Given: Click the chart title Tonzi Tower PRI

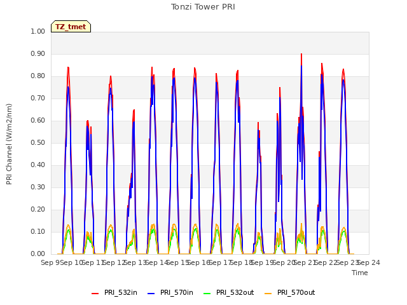Looking at the screenshot, I should pyautogui.click(x=203, y=7).
